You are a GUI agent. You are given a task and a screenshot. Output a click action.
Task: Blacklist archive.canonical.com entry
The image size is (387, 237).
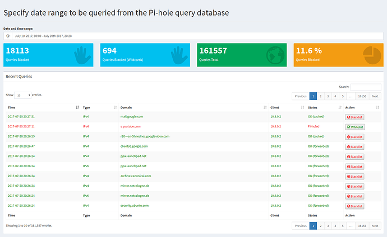coord(354,176)
